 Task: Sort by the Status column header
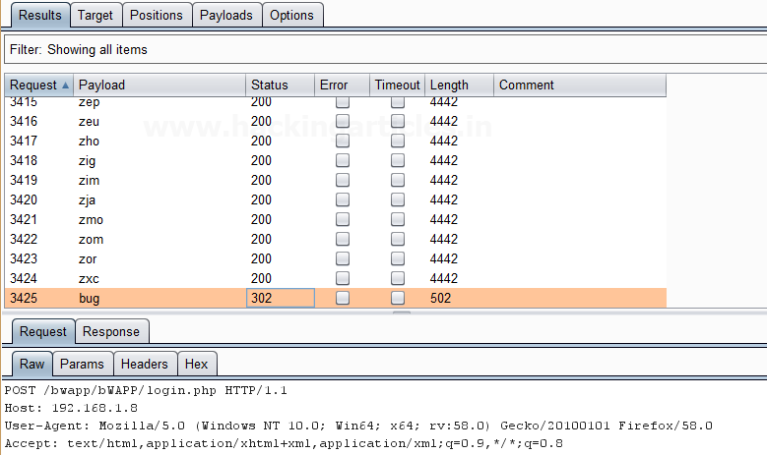tap(281, 85)
